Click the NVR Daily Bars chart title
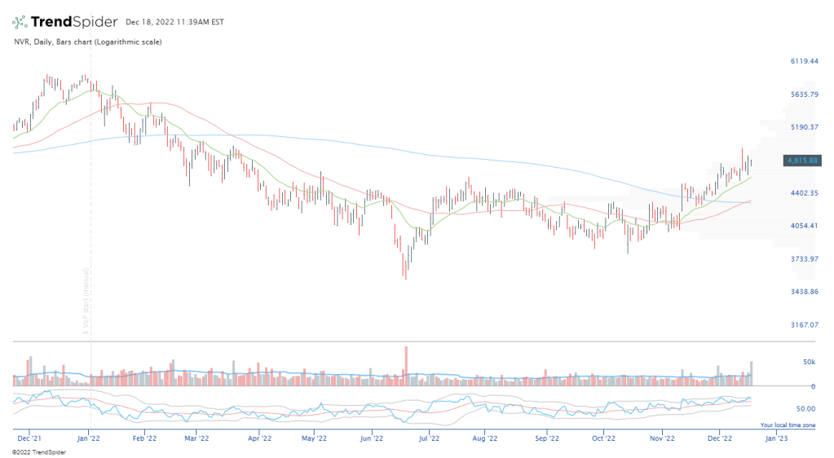The width and height of the screenshot is (834, 458). (87, 42)
